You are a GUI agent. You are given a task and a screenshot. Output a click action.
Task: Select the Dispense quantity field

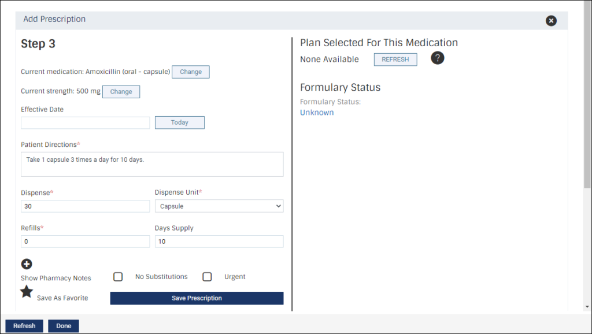click(x=86, y=206)
